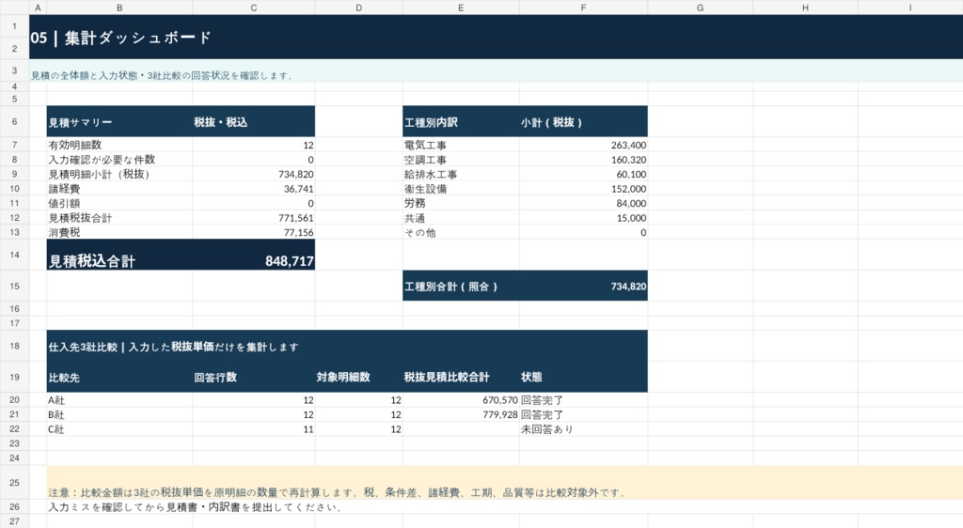Select C社 回答行数 value 11
963x528 pixels.
[254, 429]
